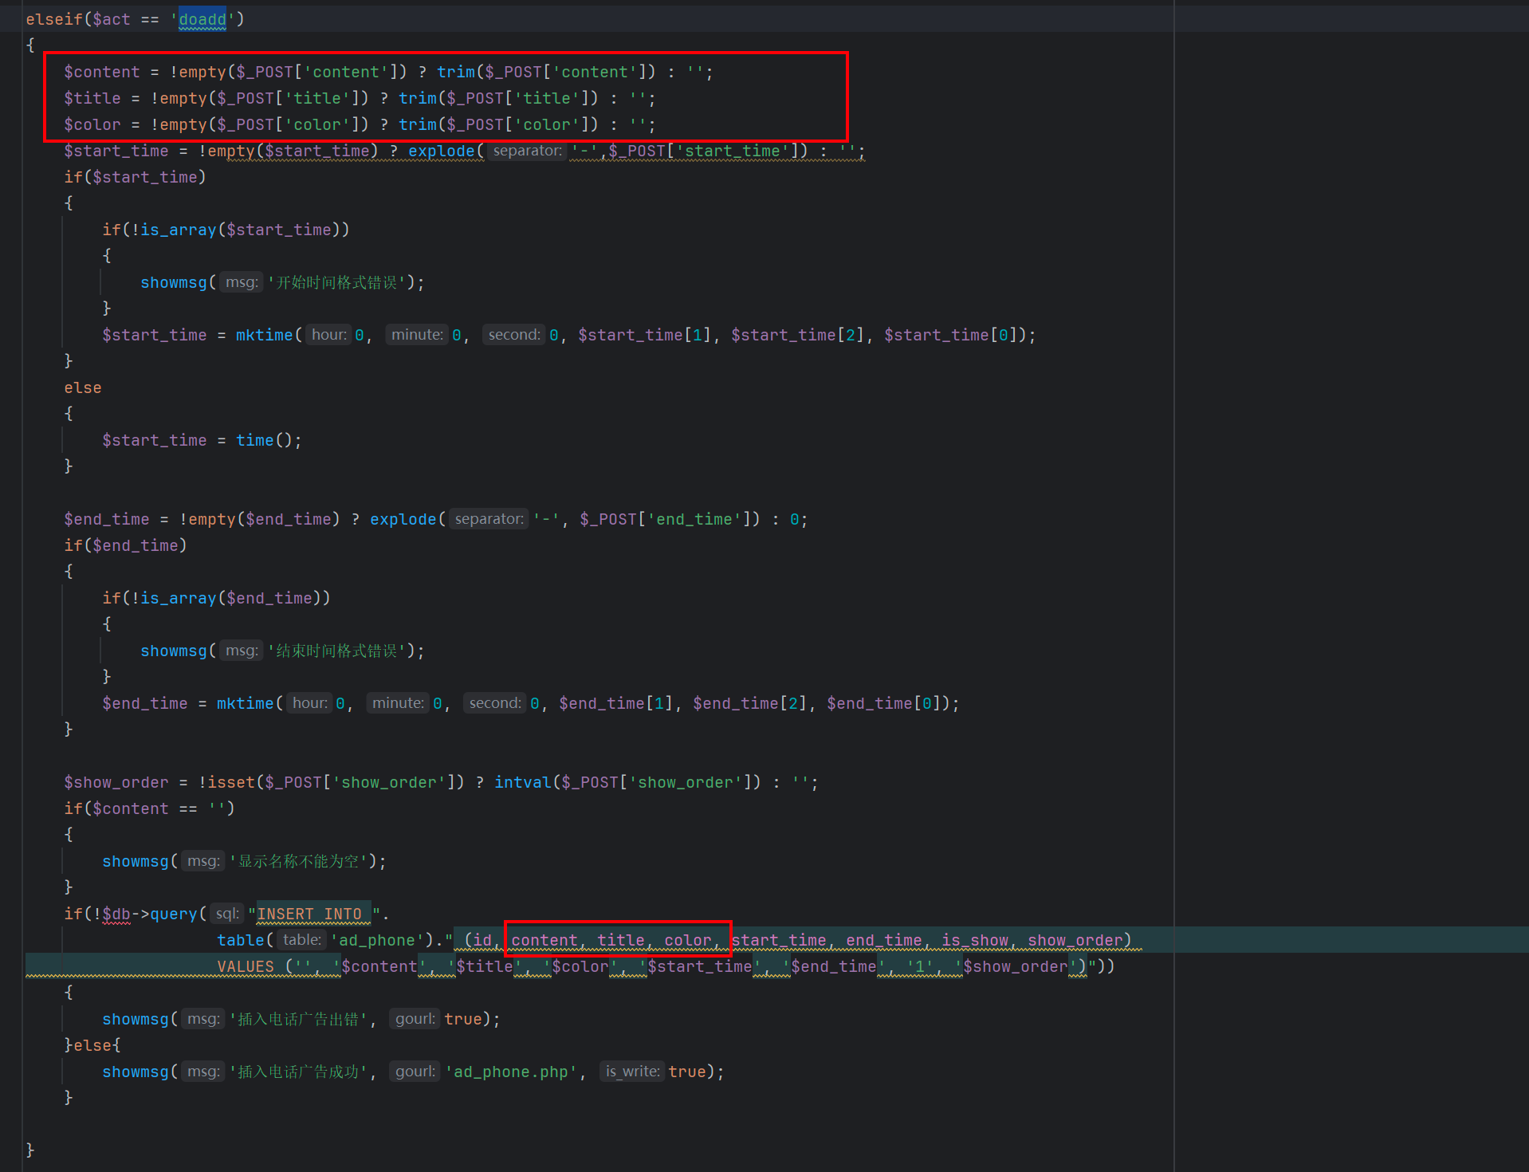The image size is (1529, 1172).
Task: Click is_show in the SQL column list
Action: pyautogui.click(x=974, y=940)
